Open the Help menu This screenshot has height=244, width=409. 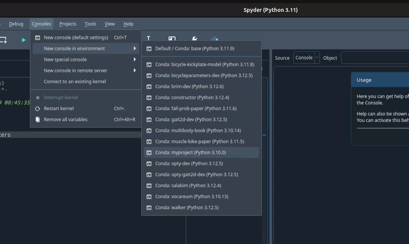coord(128,24)
